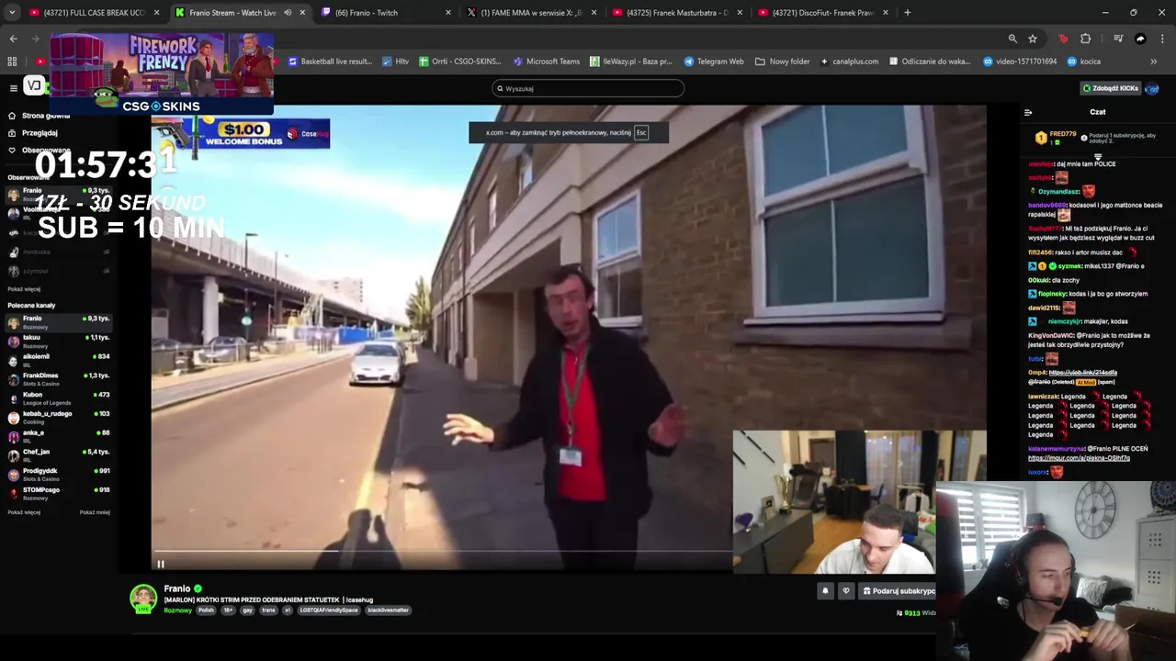Screen dimensions: 1176x661
Task: Open the Kubon recommended channel
Action: (60, 398)
